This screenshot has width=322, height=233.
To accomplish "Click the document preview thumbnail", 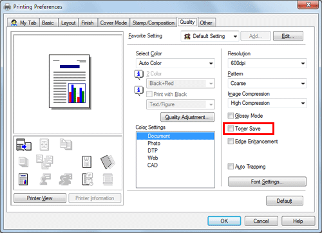I will pyautogui.click(x=70, y=81).
